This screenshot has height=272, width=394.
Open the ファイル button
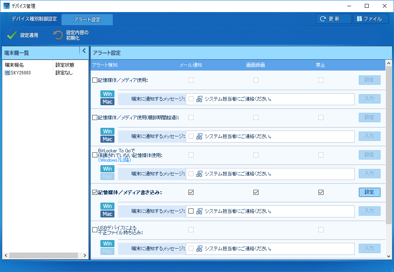pyautogui.click(x=371, y=19)
